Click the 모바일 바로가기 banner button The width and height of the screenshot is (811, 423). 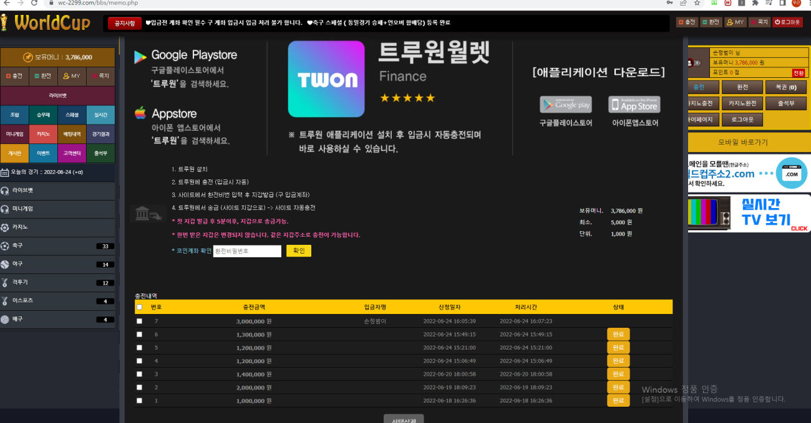(x=743, y=142)
